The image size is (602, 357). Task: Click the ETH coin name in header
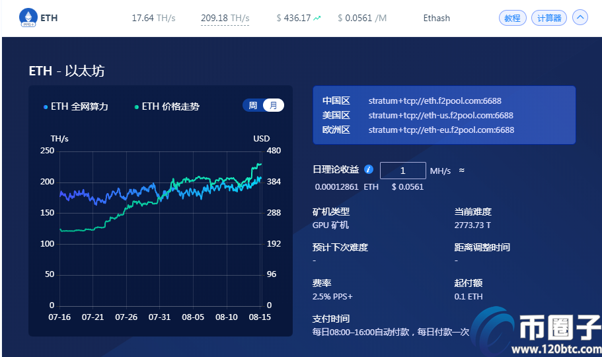pyautogui.click(x=49, y=18)
